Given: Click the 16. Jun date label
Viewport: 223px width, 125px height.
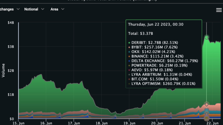Looking at the screenshot, I should tap(46, 123).
